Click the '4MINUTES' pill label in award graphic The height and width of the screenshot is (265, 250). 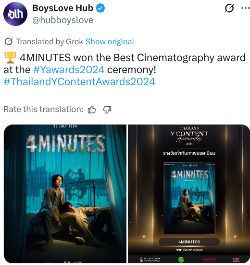tap(189, 242)
